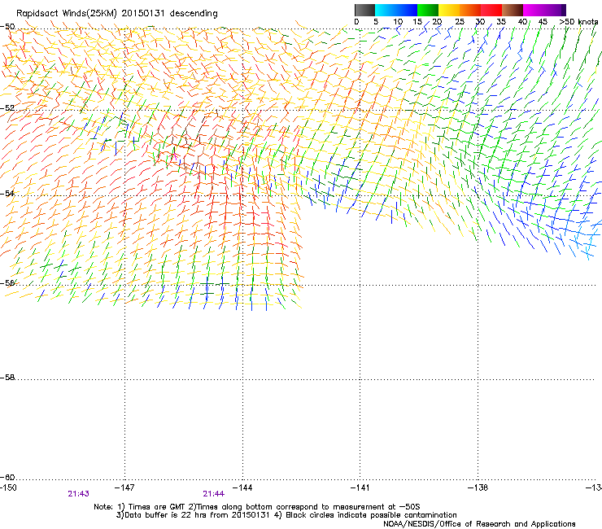Click the longitude label -147
602x529 pixels.
[x=124, y=487]
